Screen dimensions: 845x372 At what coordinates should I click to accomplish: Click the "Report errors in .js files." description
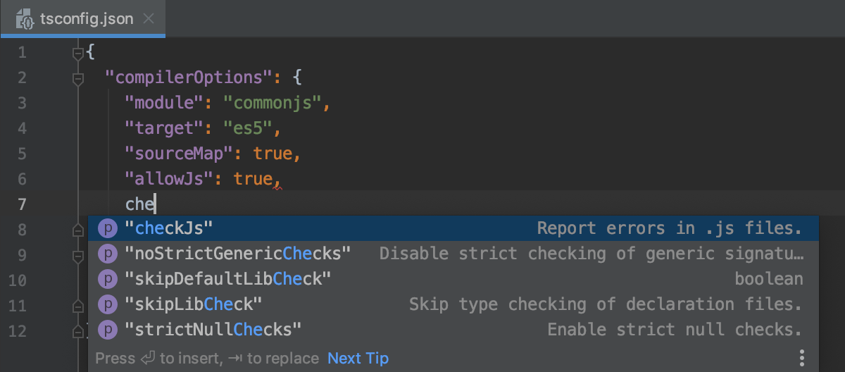670,228
